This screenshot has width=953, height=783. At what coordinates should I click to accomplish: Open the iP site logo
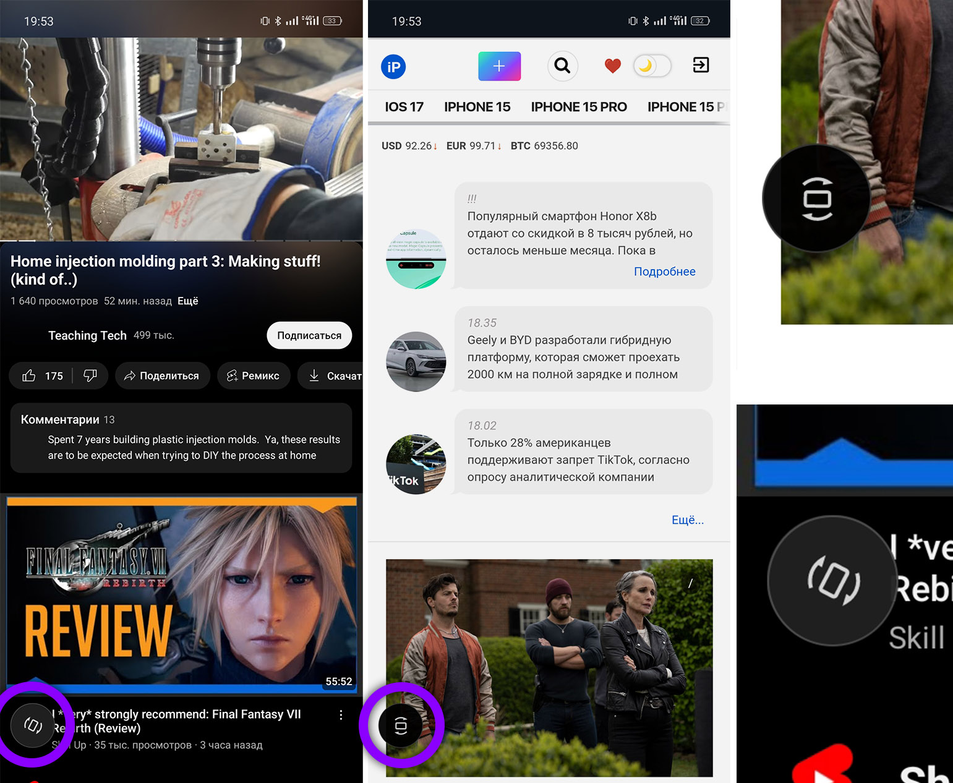click(393, 67)
